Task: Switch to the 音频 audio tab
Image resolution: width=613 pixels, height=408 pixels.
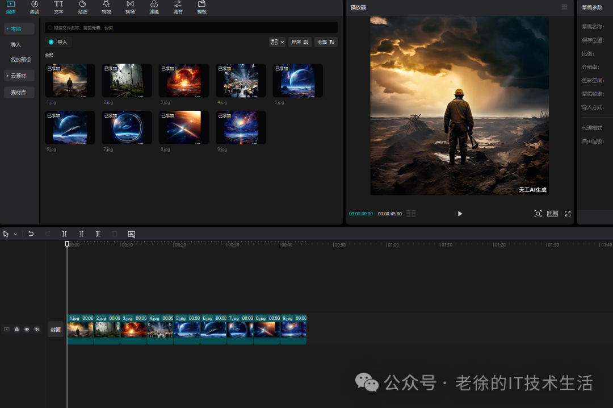Action: pyautogui.click(x=35, y=7)
